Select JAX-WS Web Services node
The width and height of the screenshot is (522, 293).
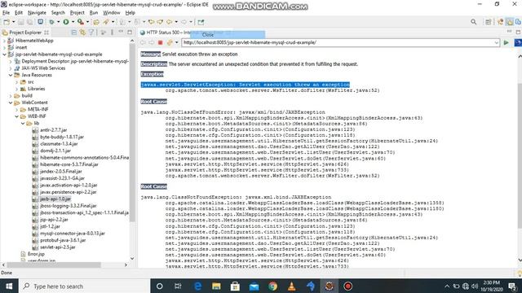(43, 68)
